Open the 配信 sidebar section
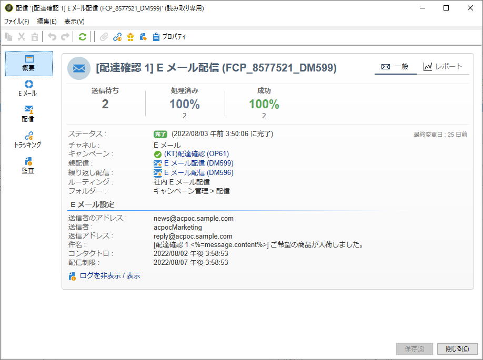This screenshot has width=483, height=360. (x=28, y=114)
